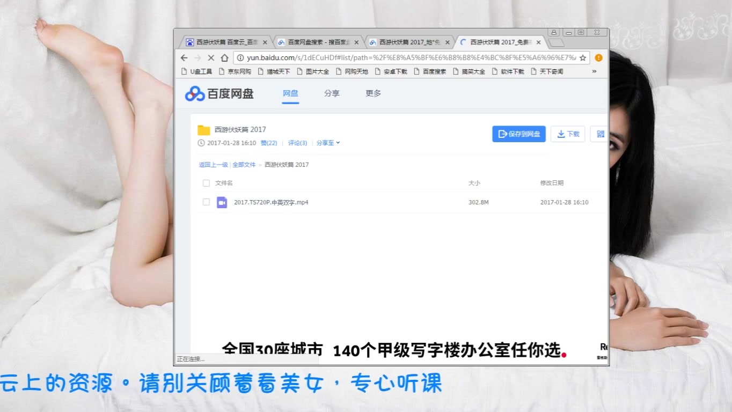This screenshot has height=412, width=732.
Task: Open a new tab with the new-tab button
Action: (557, 42)
